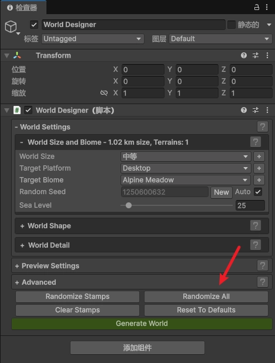
Task: Click the 添加组件 Add Component button
Action: 137,348
